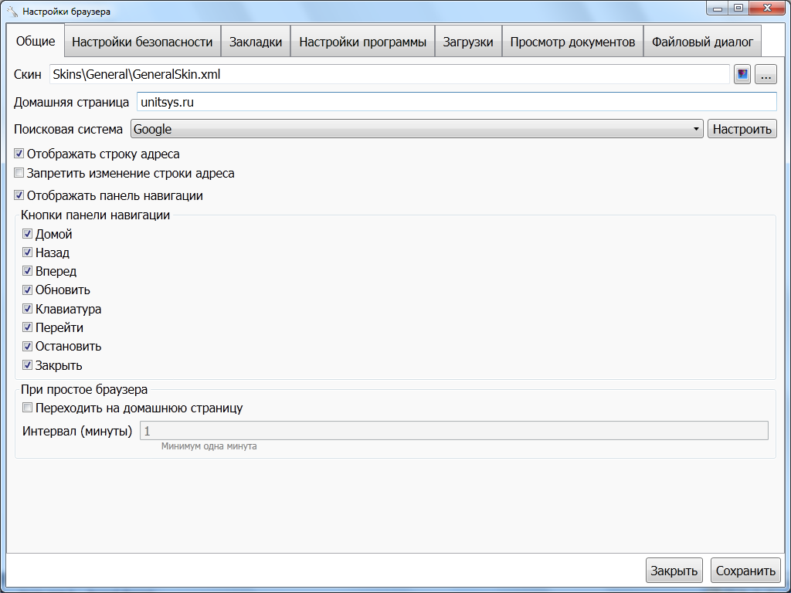Viewport: 791px width, 593px height.
Task: Go to 'Файловый диалог' tab
Action: [702, 42]
